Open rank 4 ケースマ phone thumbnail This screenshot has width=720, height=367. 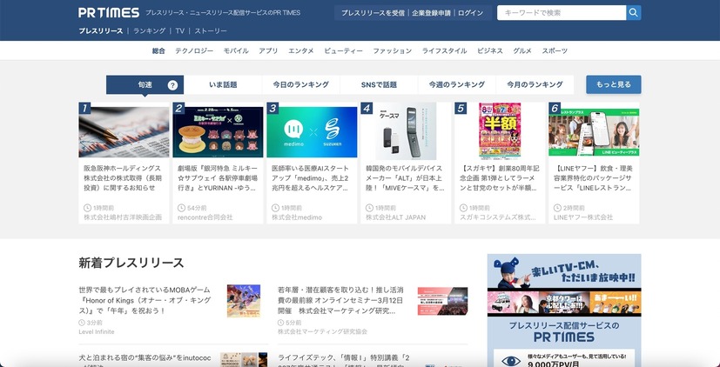pos(406,131)
